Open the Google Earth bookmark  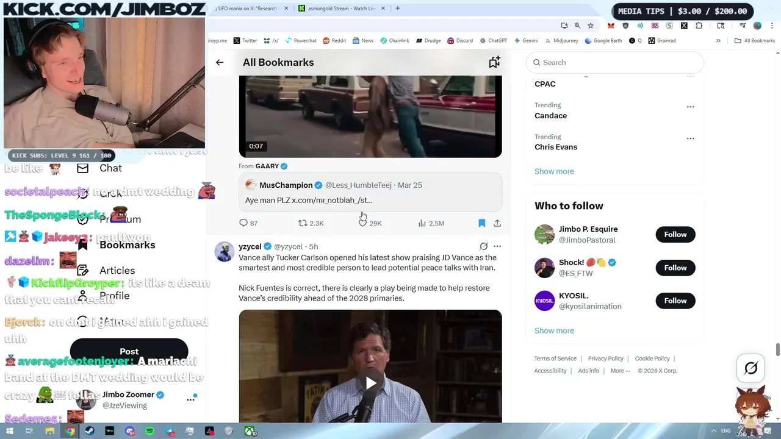(x=603, y=41)
